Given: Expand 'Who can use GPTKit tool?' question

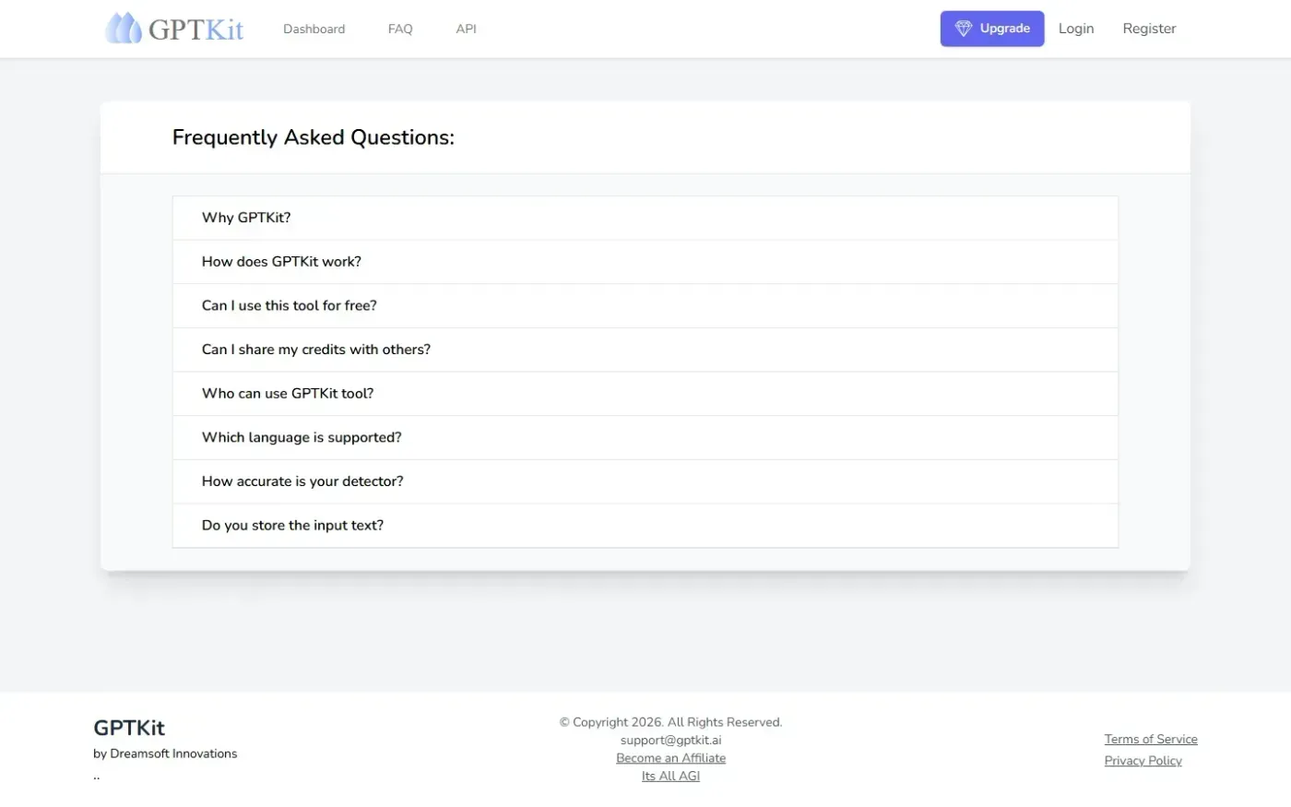Looking at the screenshot, I should tap(645, 394).
